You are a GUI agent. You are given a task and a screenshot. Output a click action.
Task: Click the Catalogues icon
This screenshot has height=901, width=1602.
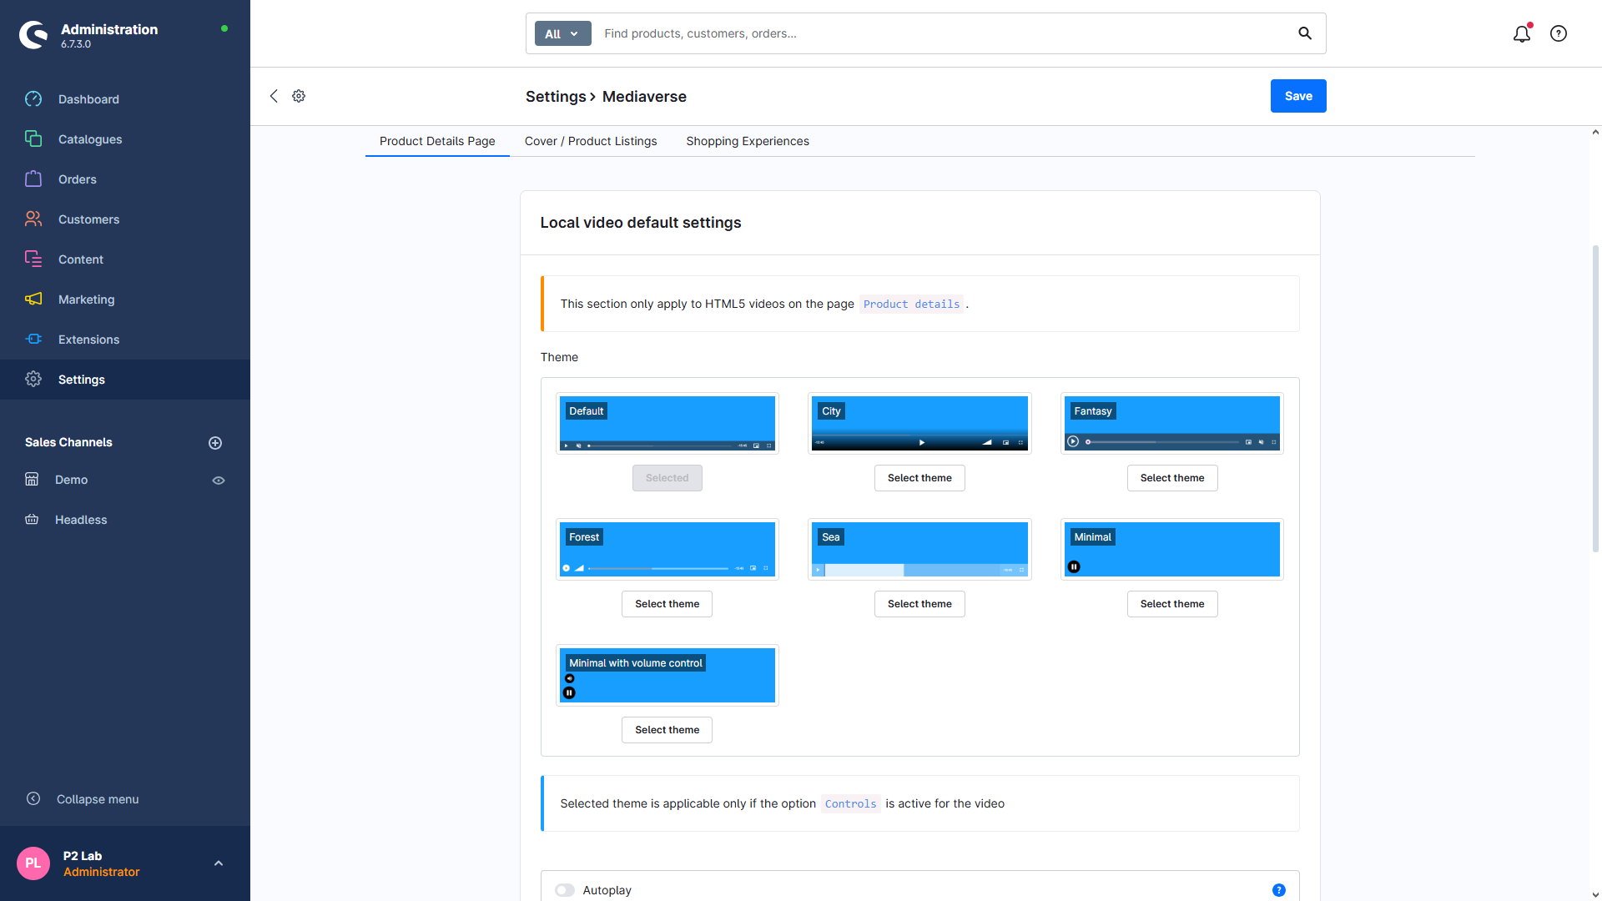[33, 139]
